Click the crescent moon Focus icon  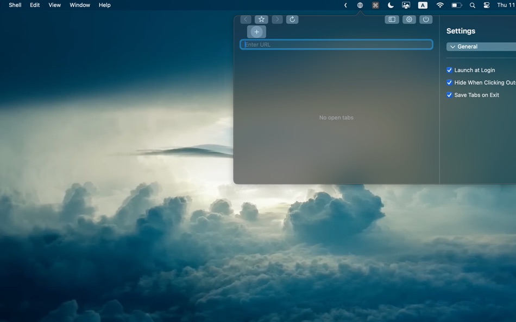click(x=391, y=5)
